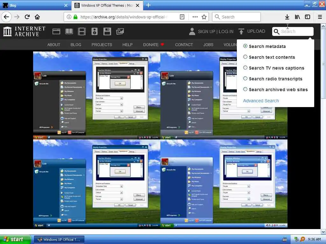Open the downloads arrow icon
Viewport: 326px width, 244px height.
point(287,17)
